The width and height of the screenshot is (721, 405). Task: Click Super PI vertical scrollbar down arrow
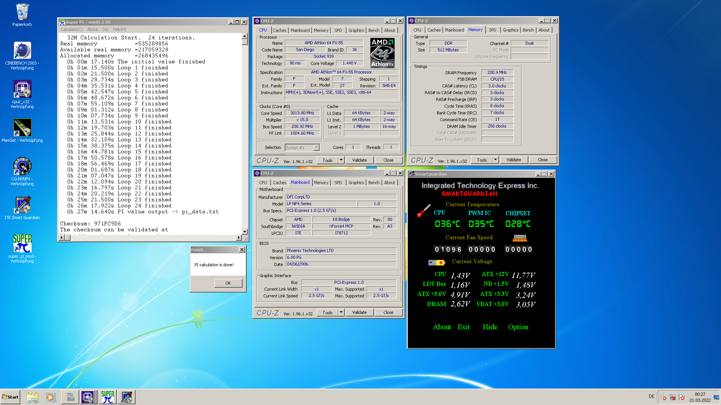coord(245,232)
